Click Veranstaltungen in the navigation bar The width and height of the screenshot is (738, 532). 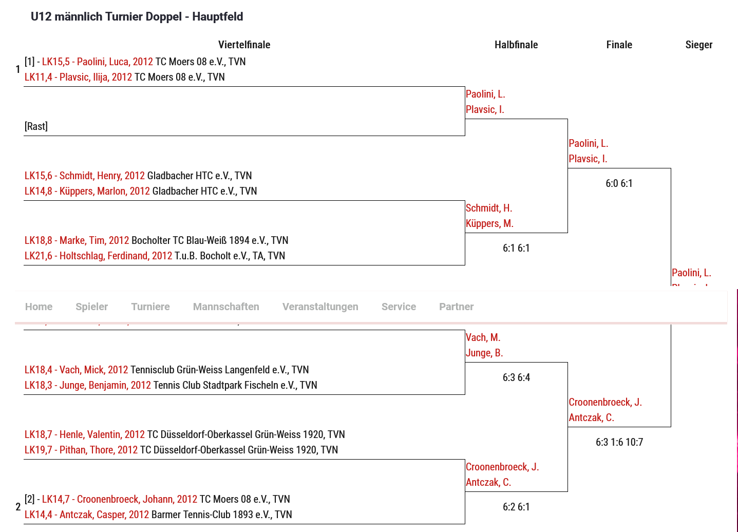(320, 307)
